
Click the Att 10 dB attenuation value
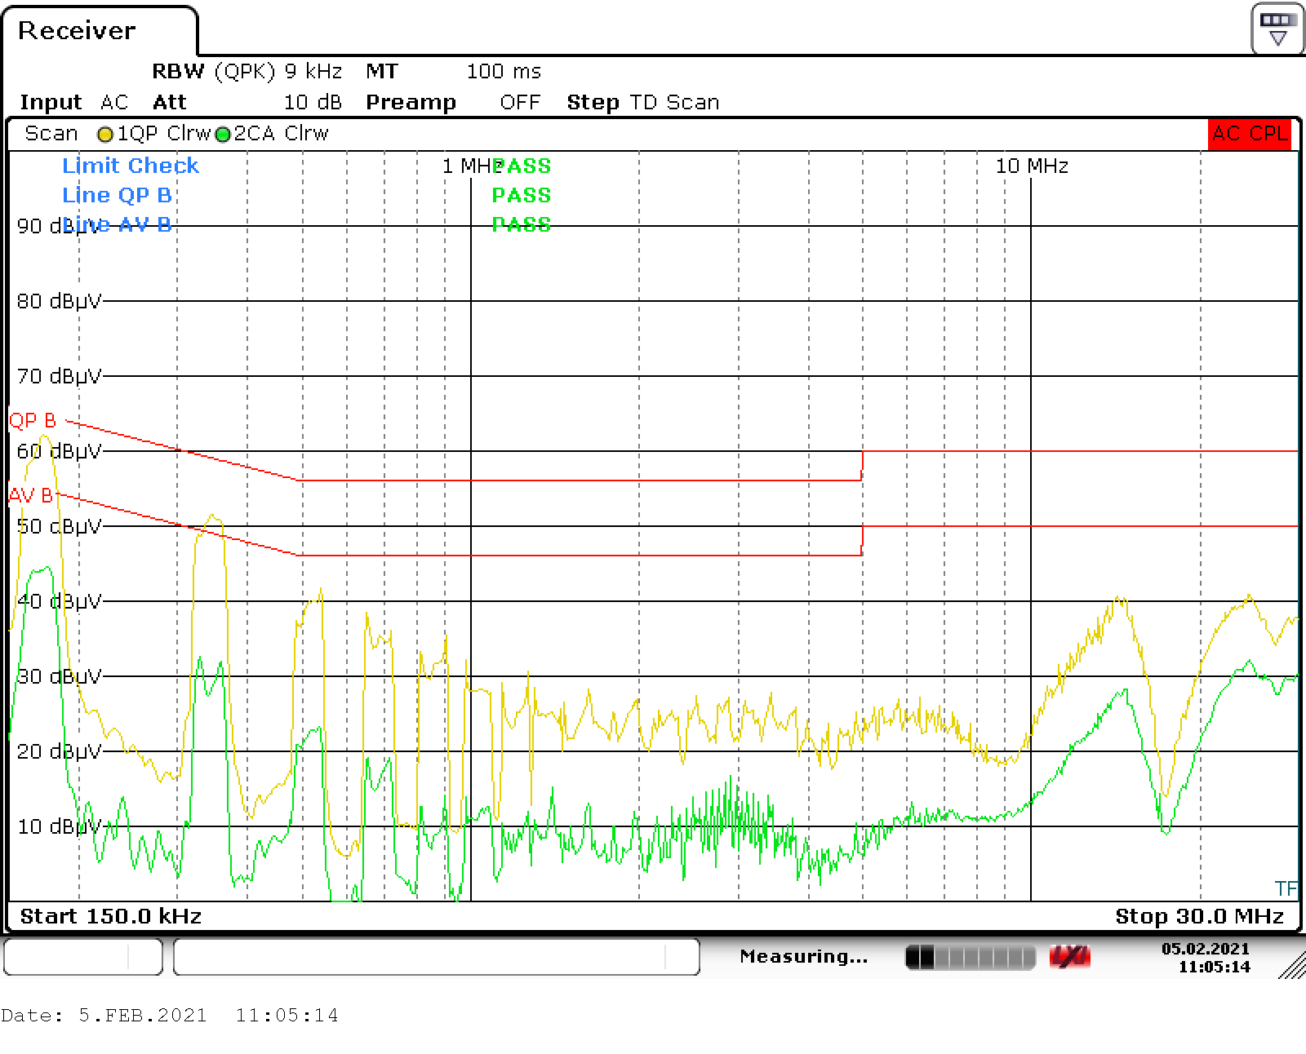(247, 103)
